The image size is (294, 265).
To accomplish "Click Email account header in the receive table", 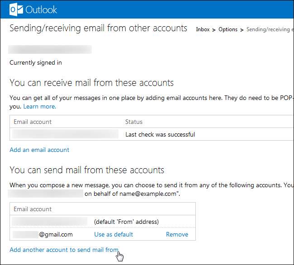I will [x=33, y=122].
